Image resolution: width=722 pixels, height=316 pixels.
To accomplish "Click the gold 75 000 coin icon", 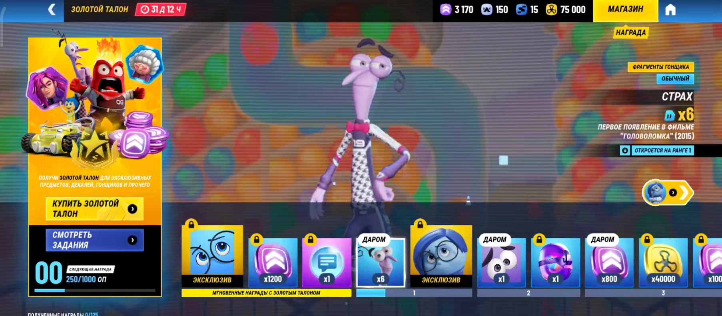I will tap(552, 10).
